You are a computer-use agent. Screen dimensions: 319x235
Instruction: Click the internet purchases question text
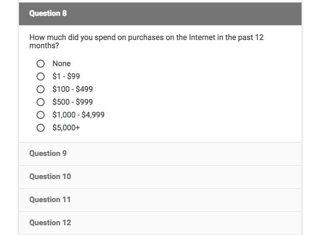(146, 42)
